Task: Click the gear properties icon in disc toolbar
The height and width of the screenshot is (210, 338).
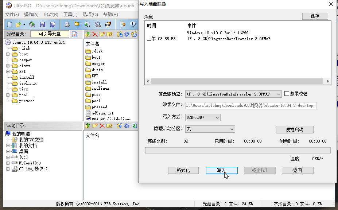Action: tap(127, 34)
